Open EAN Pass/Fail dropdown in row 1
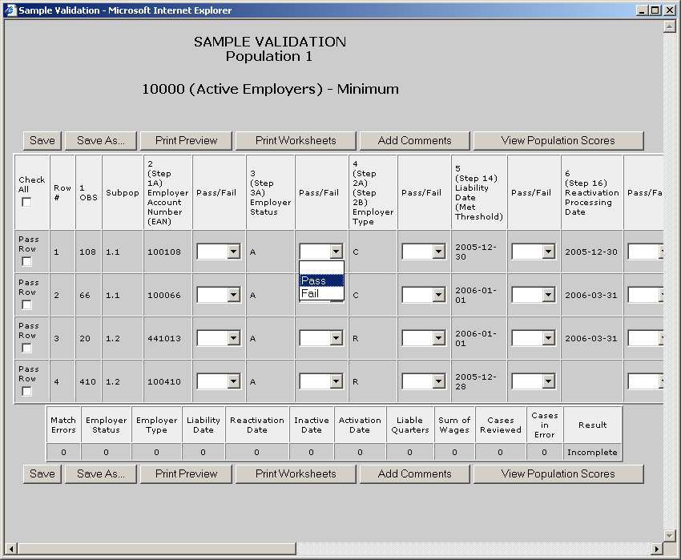 click(x=218, y=252)
